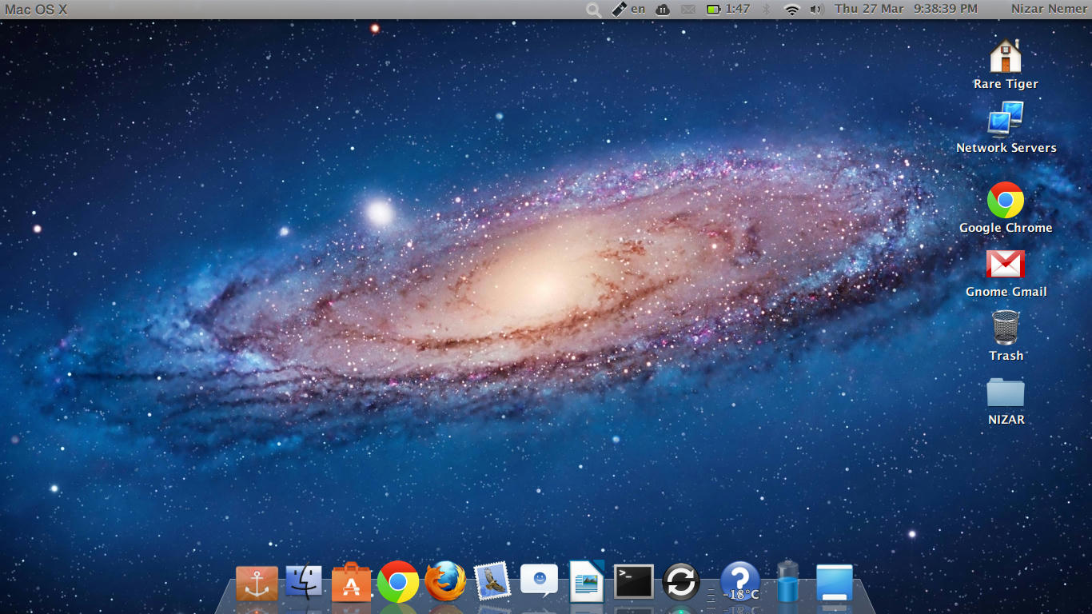Click the blue battery monitor dock icon
1092x614 pixels.
point(787,582)
